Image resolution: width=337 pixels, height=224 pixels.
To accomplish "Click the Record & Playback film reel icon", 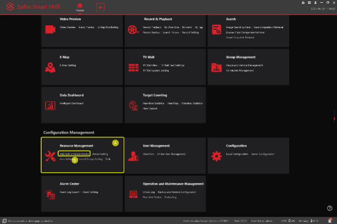I will [x=133, y=29].
